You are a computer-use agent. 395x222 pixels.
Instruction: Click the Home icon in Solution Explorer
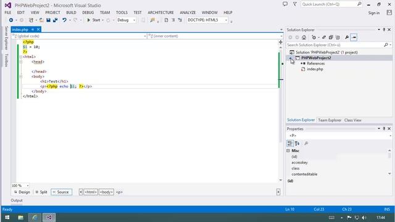pyautogui.click(x=304, y=38)
